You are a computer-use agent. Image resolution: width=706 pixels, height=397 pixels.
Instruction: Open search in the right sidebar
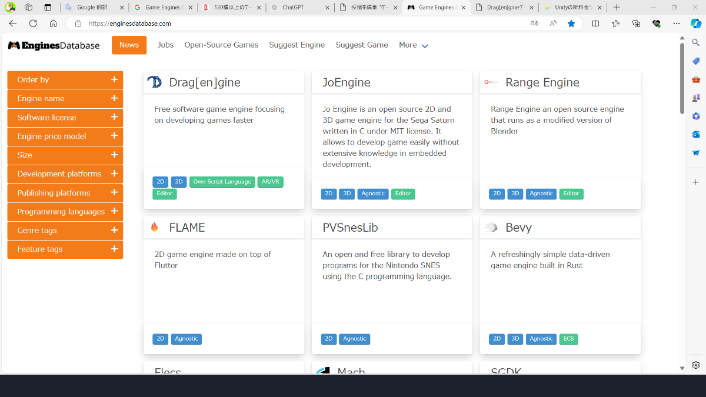tap(695, 42)
